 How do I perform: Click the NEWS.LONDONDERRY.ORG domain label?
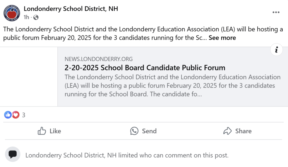click(99, 59)
